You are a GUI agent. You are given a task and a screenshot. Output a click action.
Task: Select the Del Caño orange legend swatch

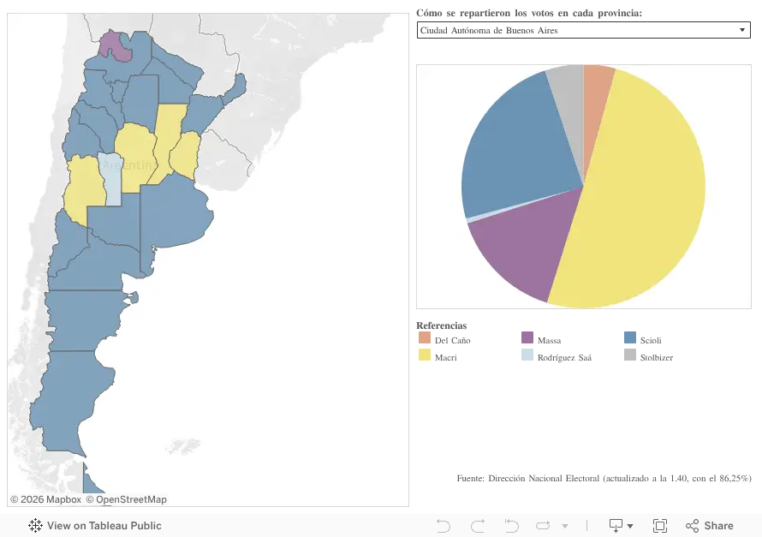click(425, 337)
